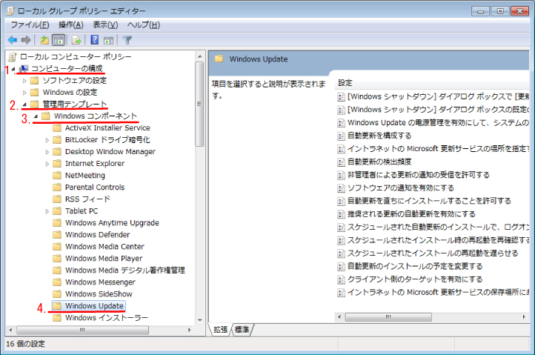The height and width of the screenshot is (355, 535).
Task: Click the Back arrow toolbar icon
Action: coord(13,40)
